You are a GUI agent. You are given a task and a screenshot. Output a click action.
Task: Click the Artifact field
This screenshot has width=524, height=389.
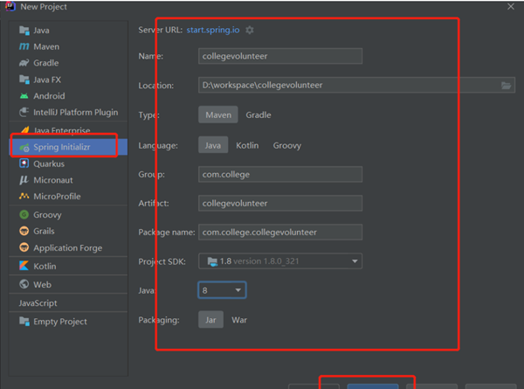point(280,204)
